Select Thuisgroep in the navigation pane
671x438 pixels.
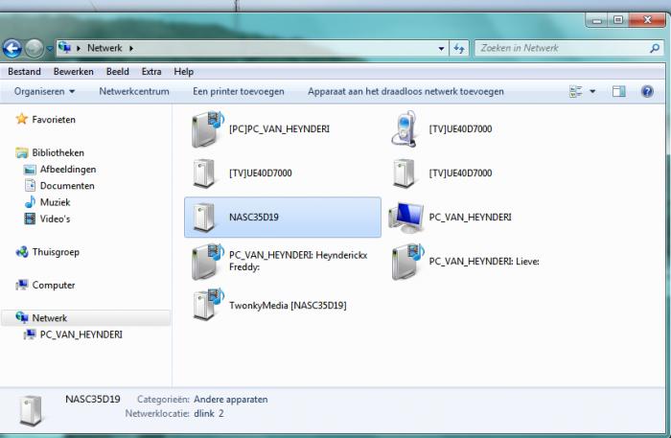point(56,252)
